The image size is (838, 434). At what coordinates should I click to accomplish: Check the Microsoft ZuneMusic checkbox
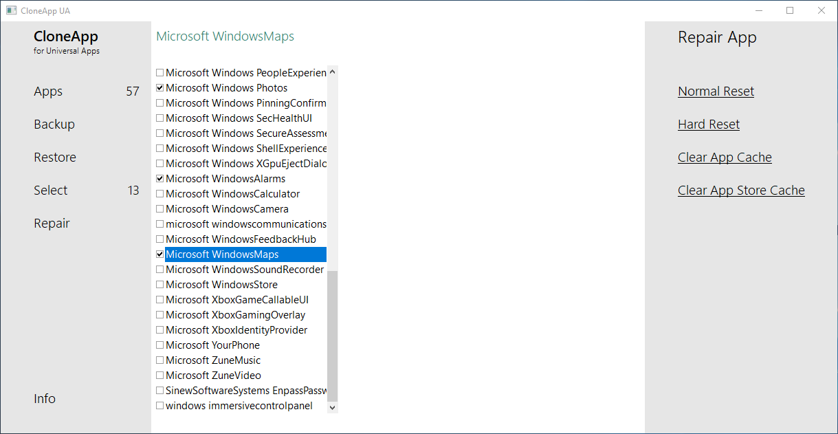pyautogui.click(x=160, y=360)
